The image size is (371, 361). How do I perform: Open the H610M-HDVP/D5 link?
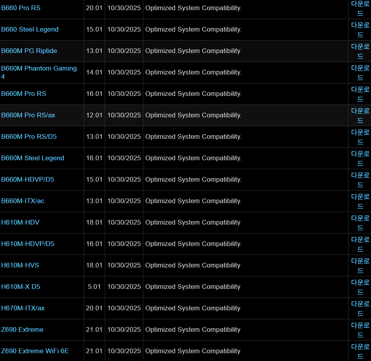tap(28, 244)
